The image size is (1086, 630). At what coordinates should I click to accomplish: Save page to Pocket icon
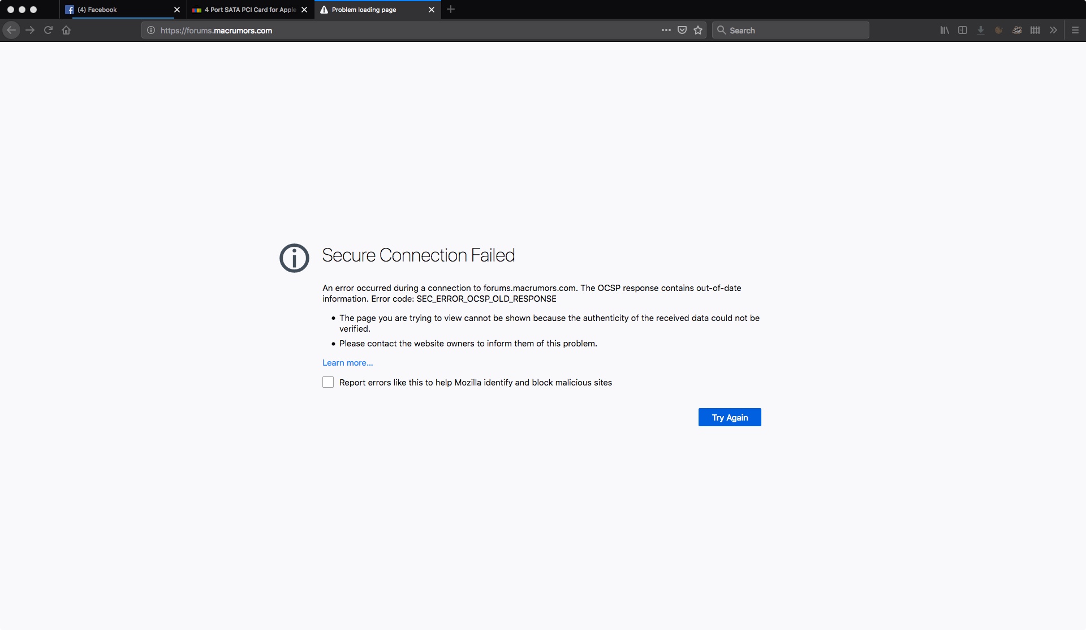(682, 30)
